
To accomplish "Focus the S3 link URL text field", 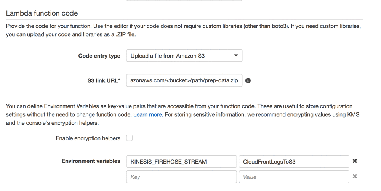I will click(184, 80).
